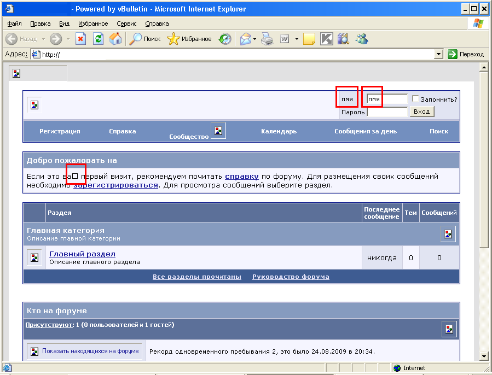Open the Сервис menu
The width and height of the screenshot is (492, 375).
pyautogui.click(x=126, y=24)
